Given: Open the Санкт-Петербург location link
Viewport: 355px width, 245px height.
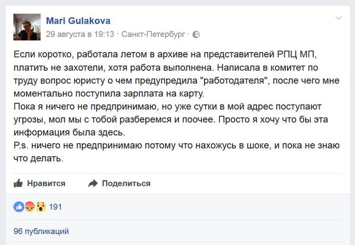Looking at the screenshot, I should click(x=153, y=34).
